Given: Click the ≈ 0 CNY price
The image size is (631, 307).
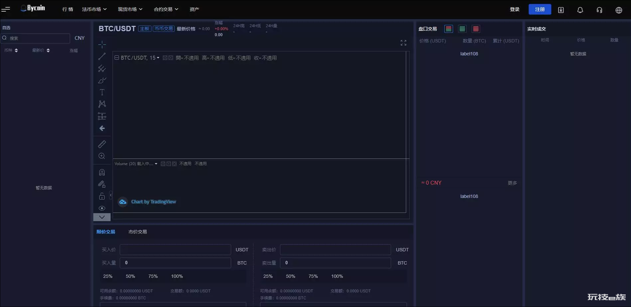Looking at the screenshot, I should coord(431,183).
